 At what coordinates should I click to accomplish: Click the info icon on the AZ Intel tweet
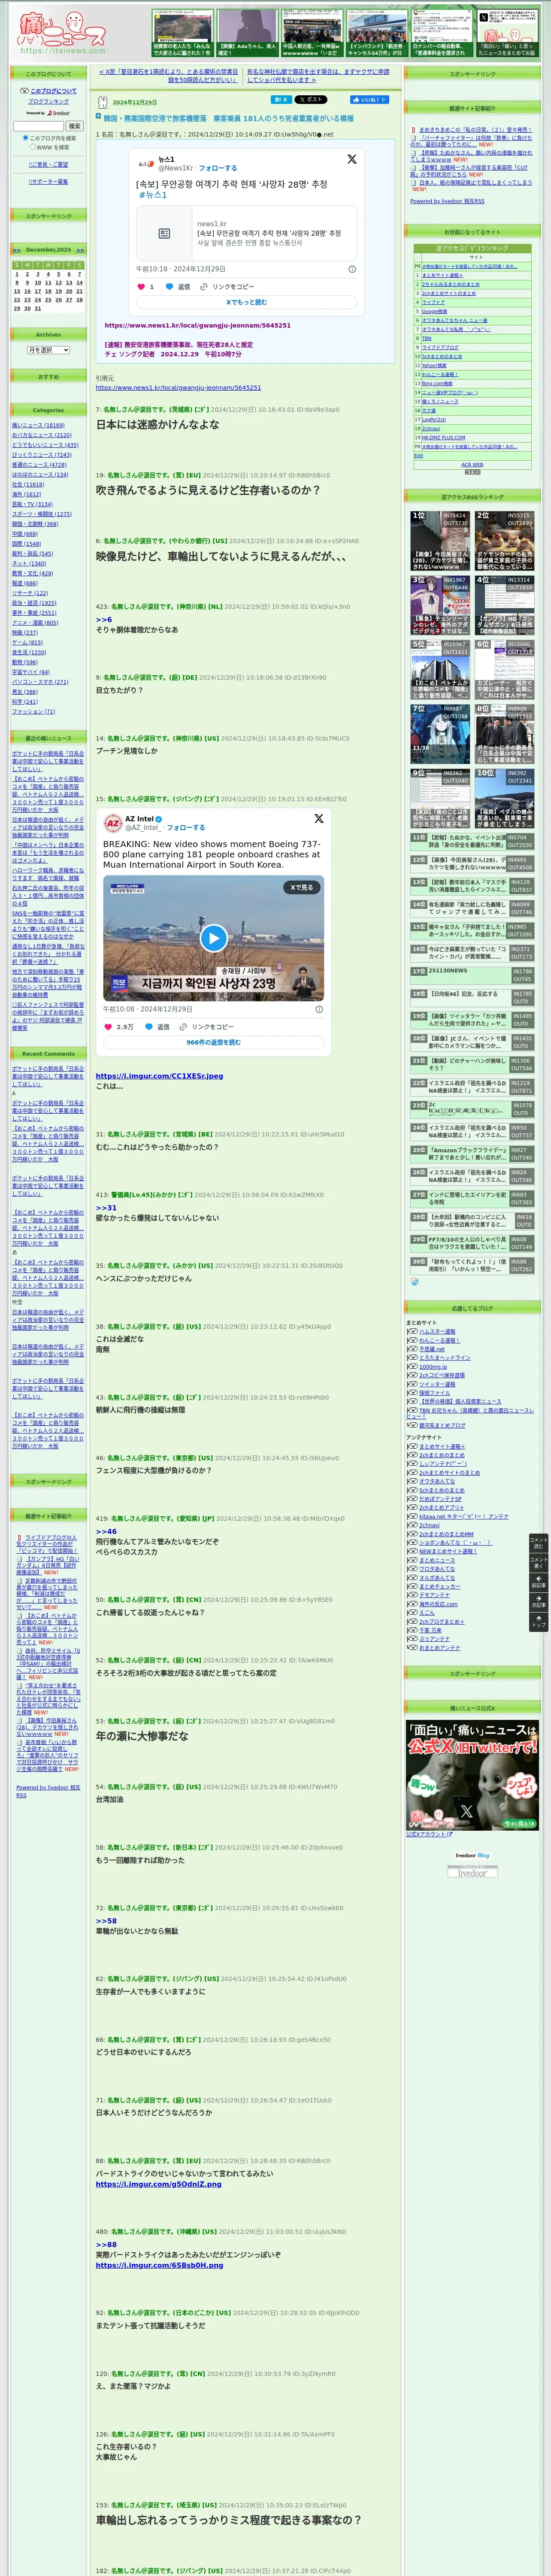pyautogui.click(x=319, y=1009)
